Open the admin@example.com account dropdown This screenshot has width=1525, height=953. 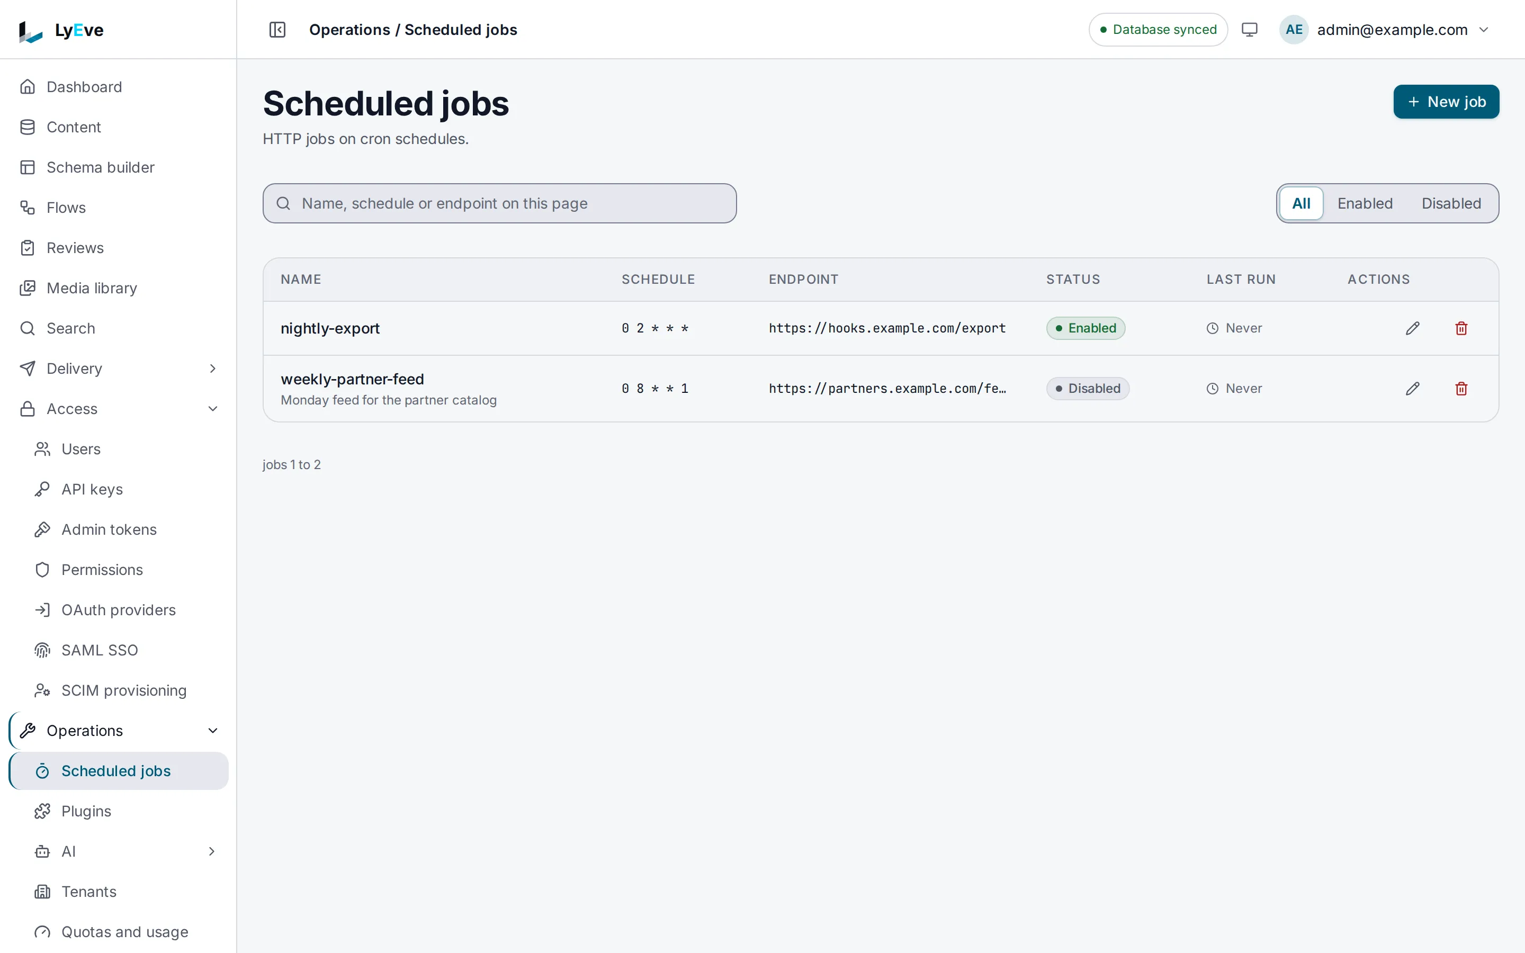point(1385,30)
